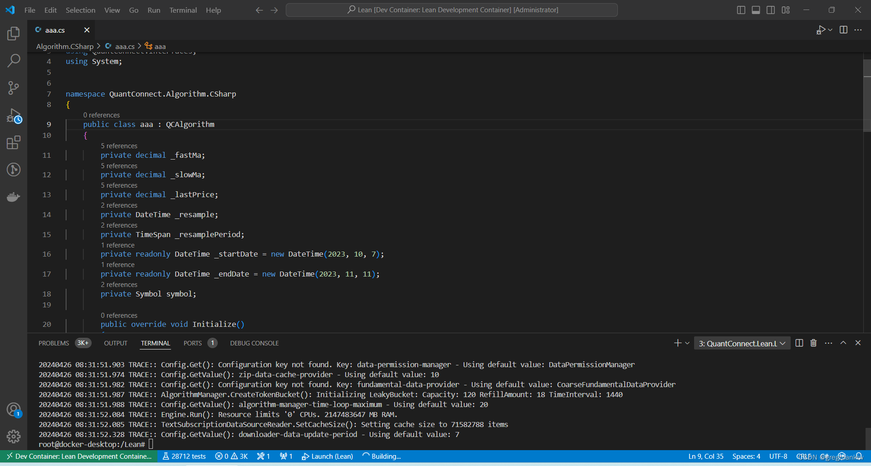
Task: Split the editor right
Action: click(843, 30)
